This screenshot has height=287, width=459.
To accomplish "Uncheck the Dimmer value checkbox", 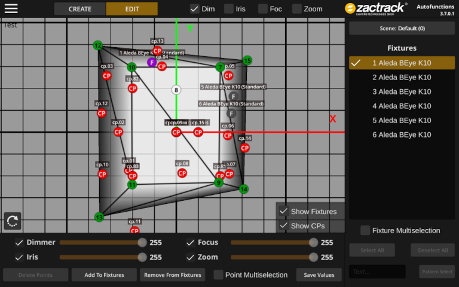I will click(x=19, y=243).
